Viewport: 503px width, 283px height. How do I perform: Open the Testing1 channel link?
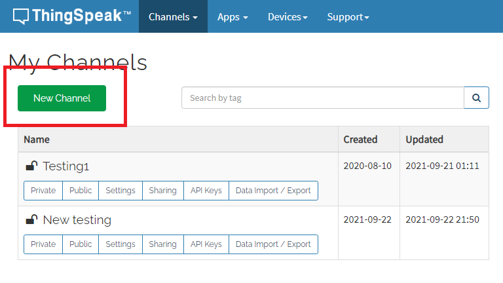65,166
